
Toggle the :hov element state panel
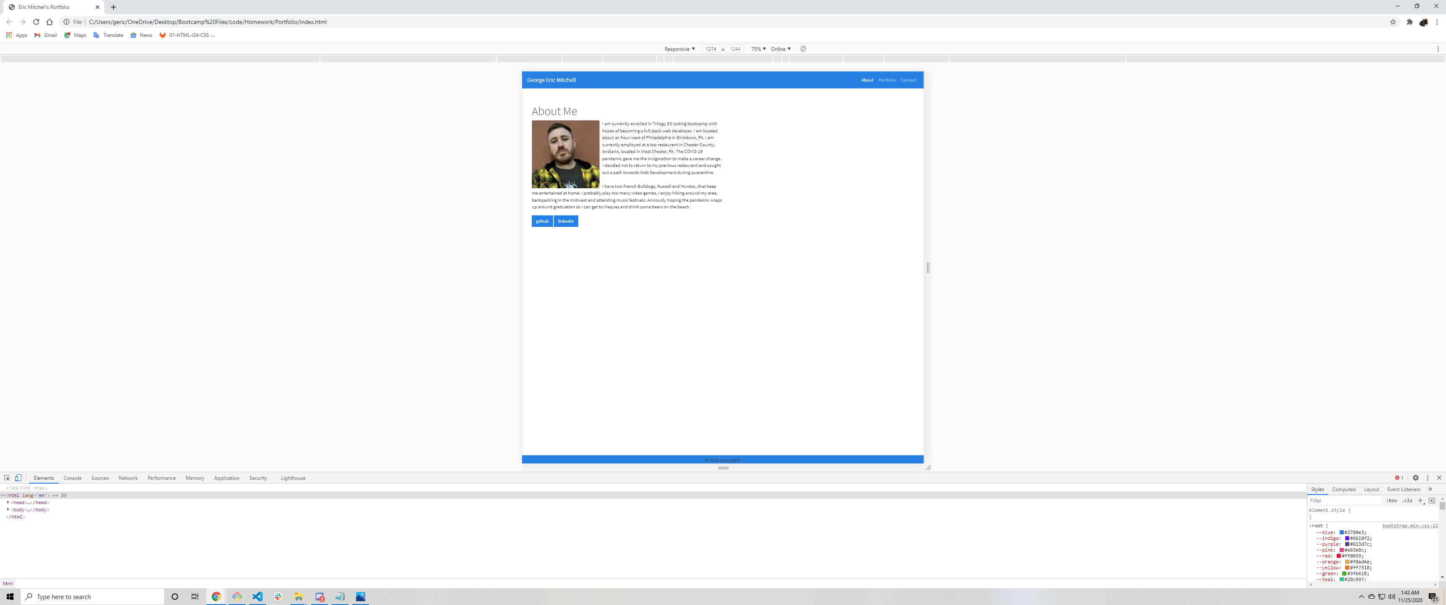1391,500
